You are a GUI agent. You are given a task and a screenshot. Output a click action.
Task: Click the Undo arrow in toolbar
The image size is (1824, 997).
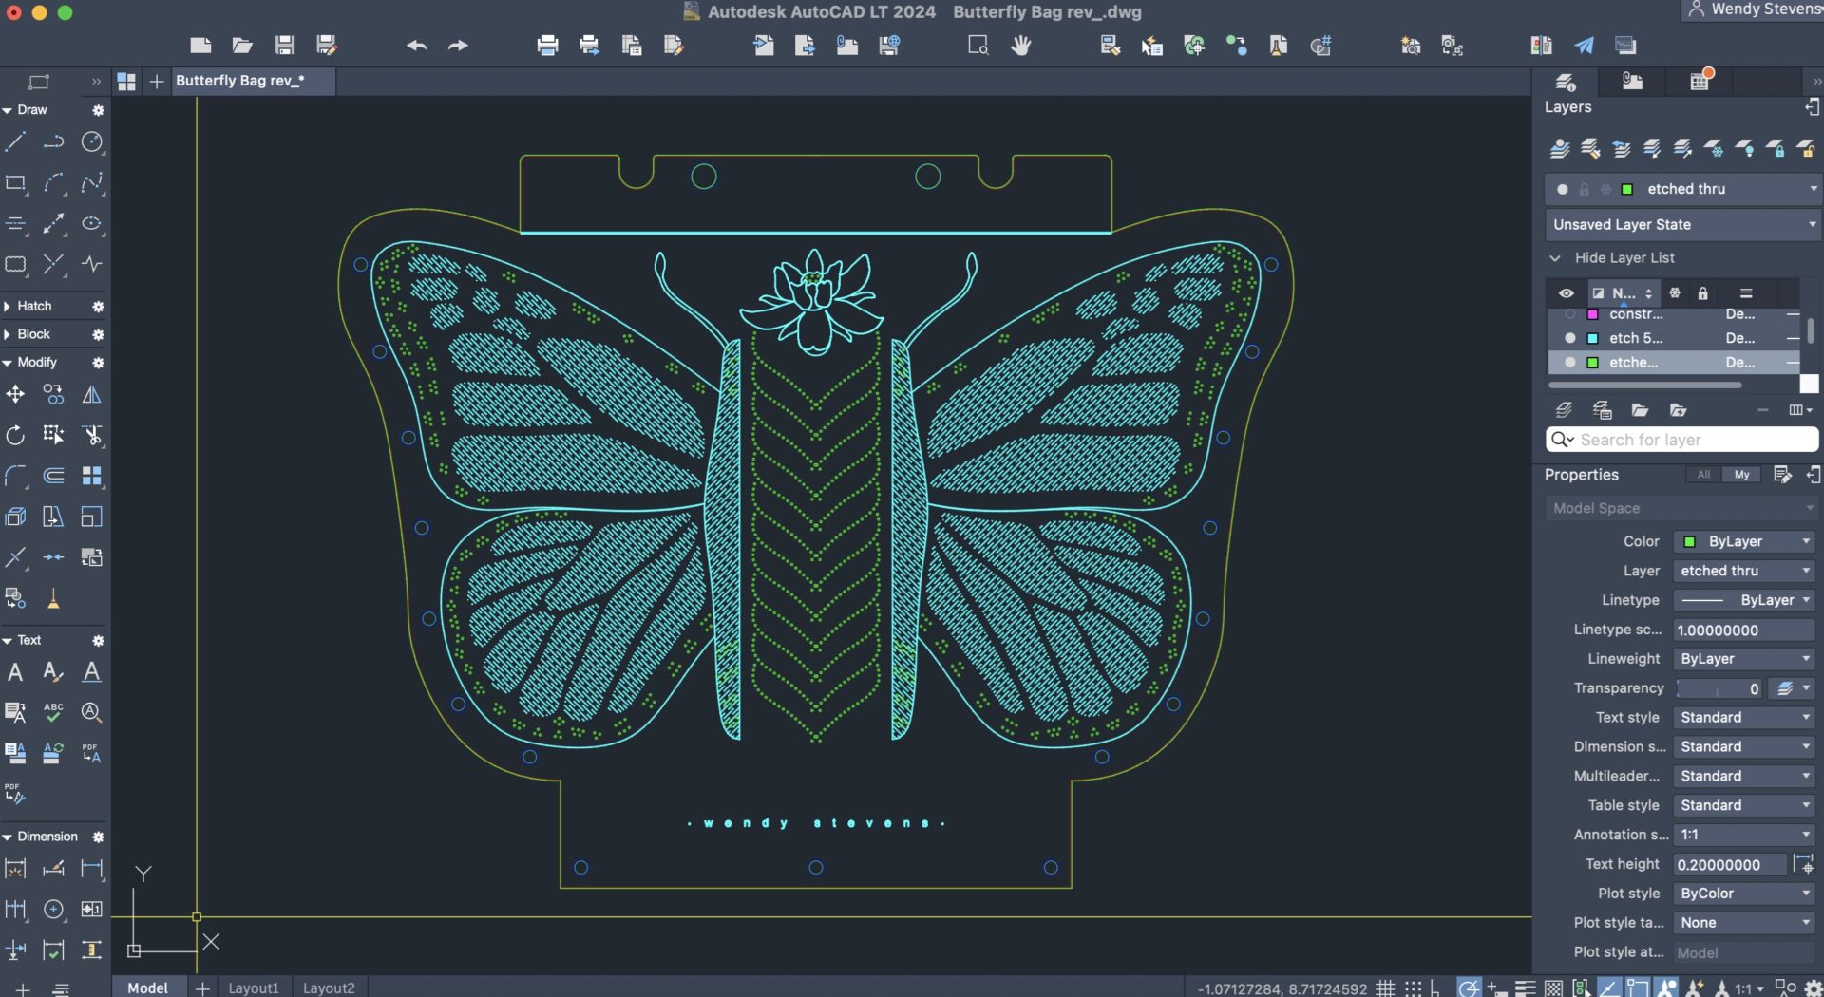pos(416,46)
